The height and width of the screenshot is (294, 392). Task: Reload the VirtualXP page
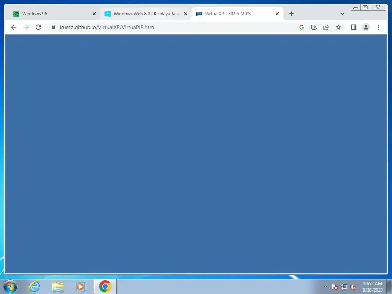coord(38,27)
